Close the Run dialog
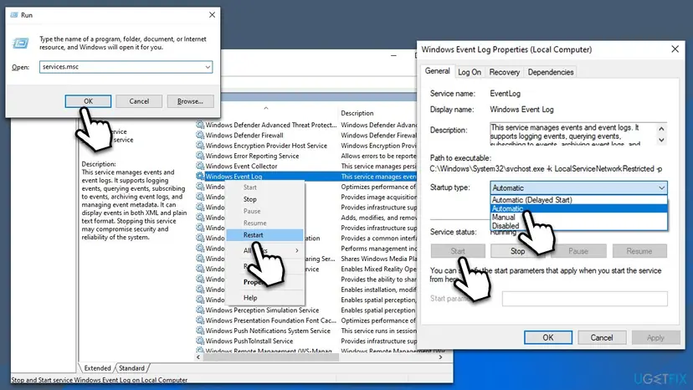The height and width of the screenshot is (390, 693). pyautogui.click(x=212, y=15)
